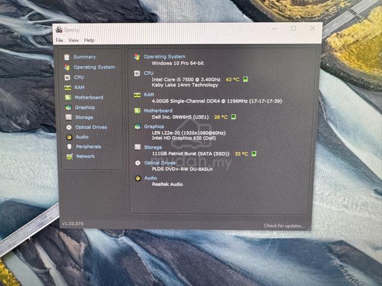Click 'Dell Inc. 0NW6H5 (U3E1)' text
Viewport: 382px width, 286px height.
(x=180, y=117)
